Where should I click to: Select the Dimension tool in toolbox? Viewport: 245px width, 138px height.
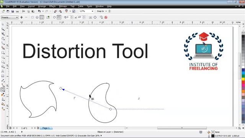click(x=3, y=80)
